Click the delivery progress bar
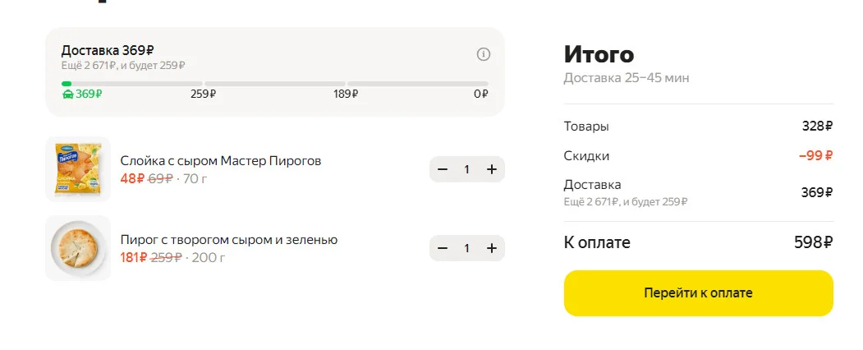 pyautogui.click(x=274, y=84)
